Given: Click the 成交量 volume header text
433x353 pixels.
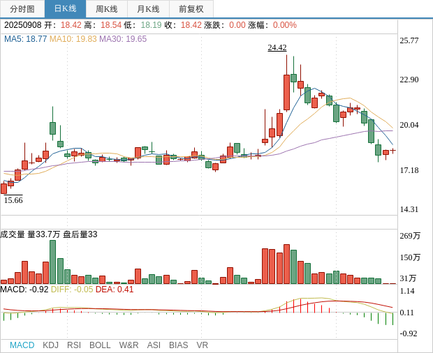Looking at the screenshot, I should [13, 234].
